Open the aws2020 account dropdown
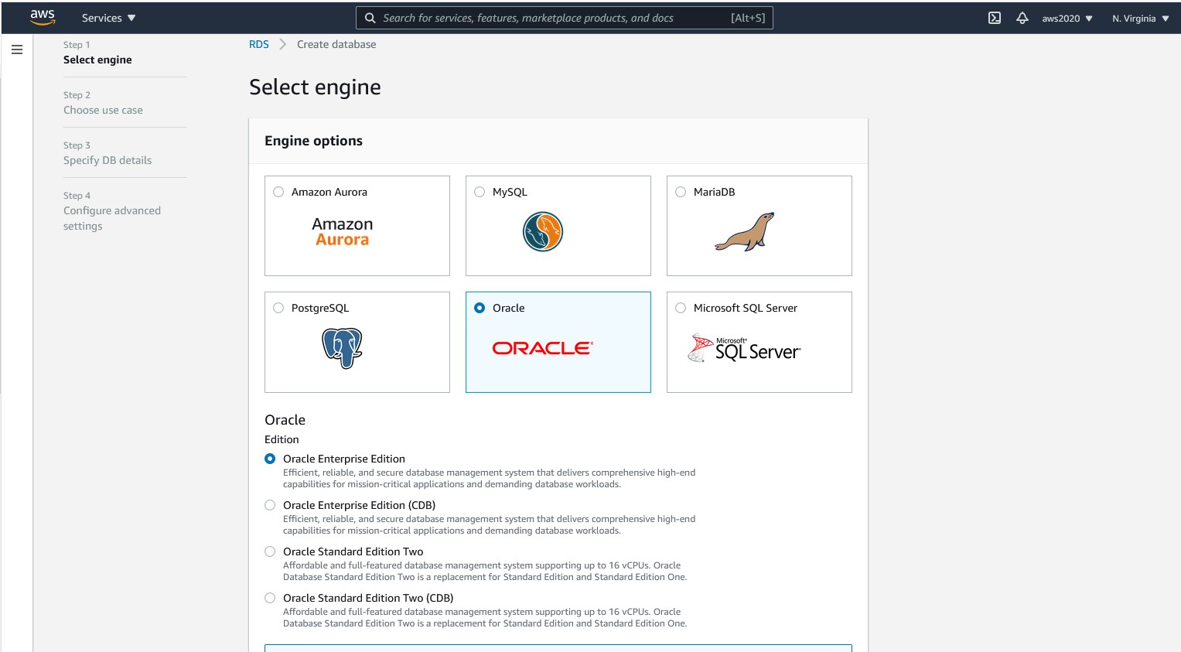The width and height of the screenshot is (1181, 652). (x=1067, y=19)
